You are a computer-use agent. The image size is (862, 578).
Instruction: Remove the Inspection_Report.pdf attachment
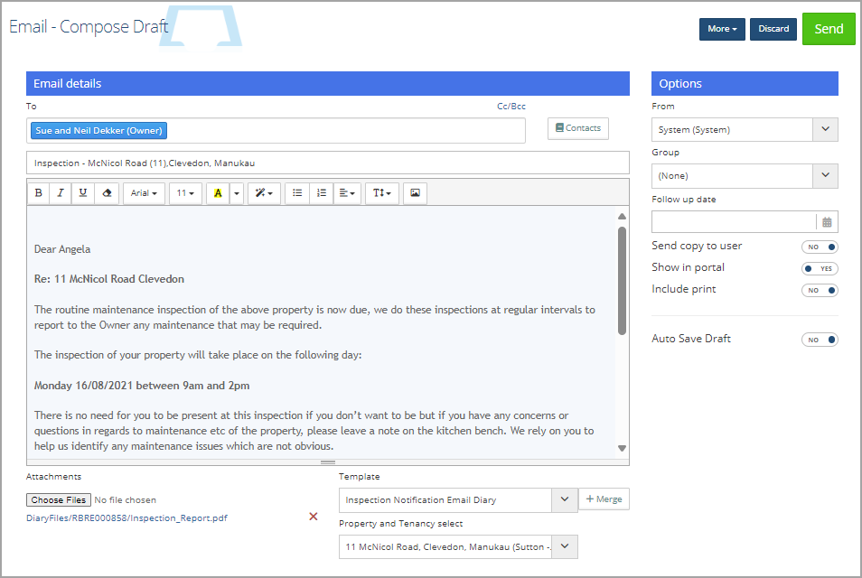tap(314, 517)
